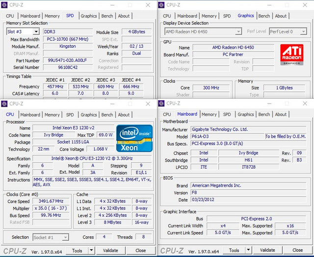Image resolution: width=314 pixels, height=257 pixels.
Task: Click the CPU-Z app icon in Mainboard window title bar
Action: coord(161,103)
